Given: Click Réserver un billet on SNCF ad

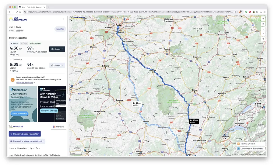Looking at the screenshot, I should (x=49, y=111).
